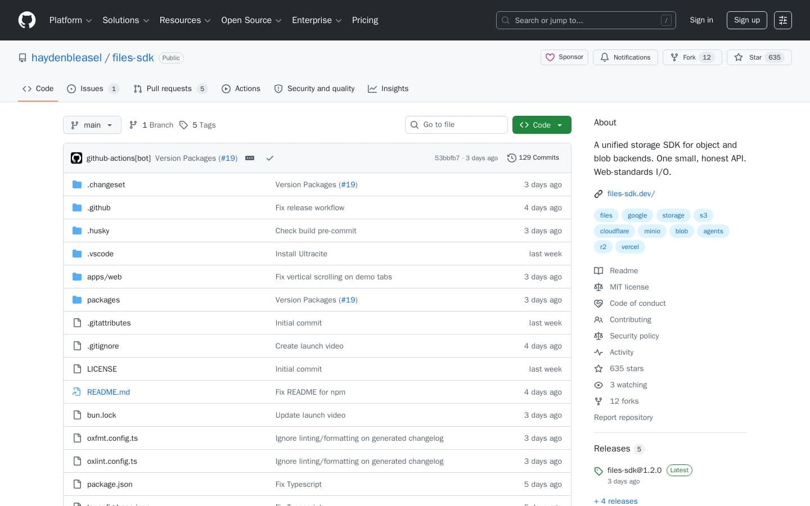Click the Sponsor button
Screen dimensions: 810x506
(564, 57)
